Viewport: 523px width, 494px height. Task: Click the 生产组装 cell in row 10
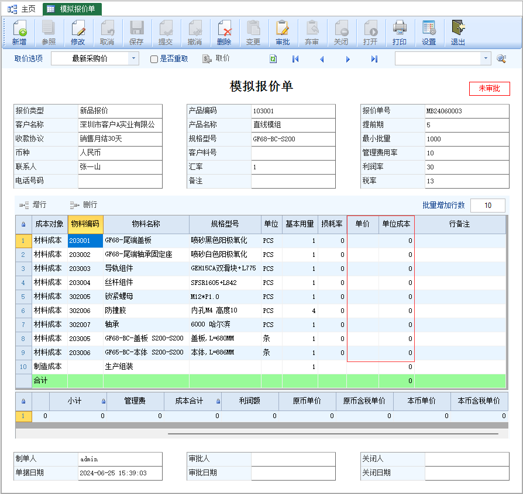point(146,367)
